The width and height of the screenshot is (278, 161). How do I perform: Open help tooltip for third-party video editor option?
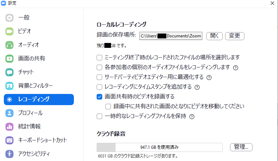[209, 77]
